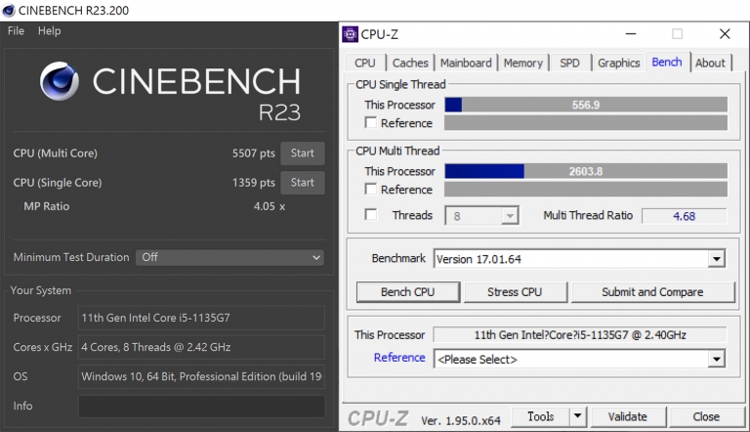
Task: Switch to the Mainboard tab
Action: (x=466, y=64)
